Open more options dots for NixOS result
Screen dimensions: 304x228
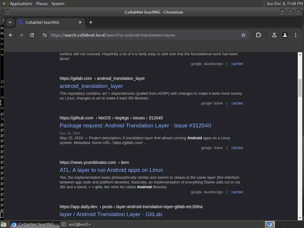[x=227, y=148]
